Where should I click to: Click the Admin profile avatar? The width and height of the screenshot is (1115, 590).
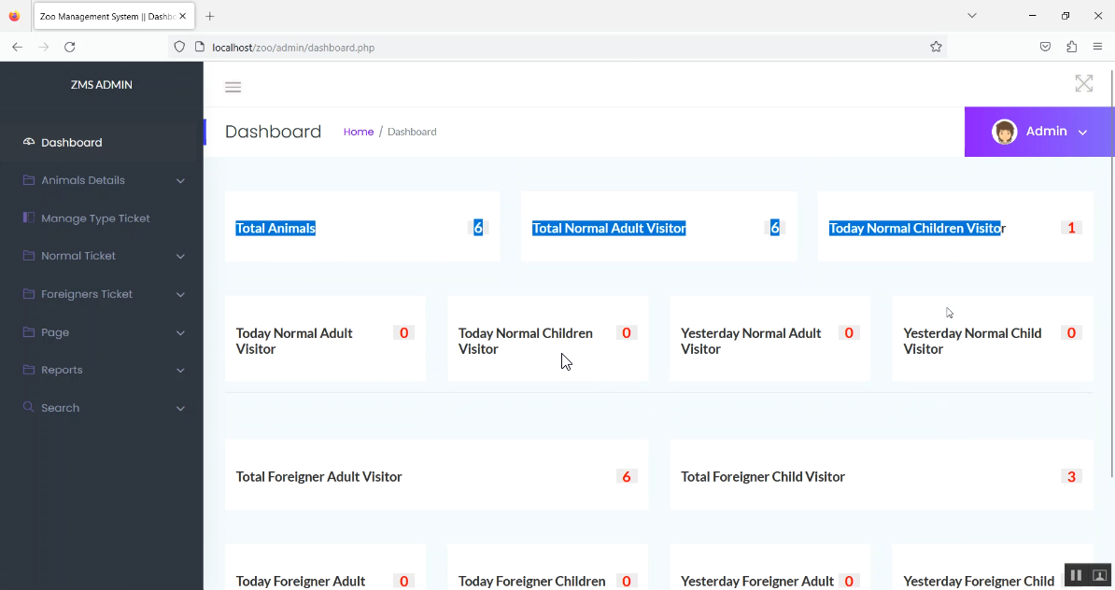click(1004, 132)
